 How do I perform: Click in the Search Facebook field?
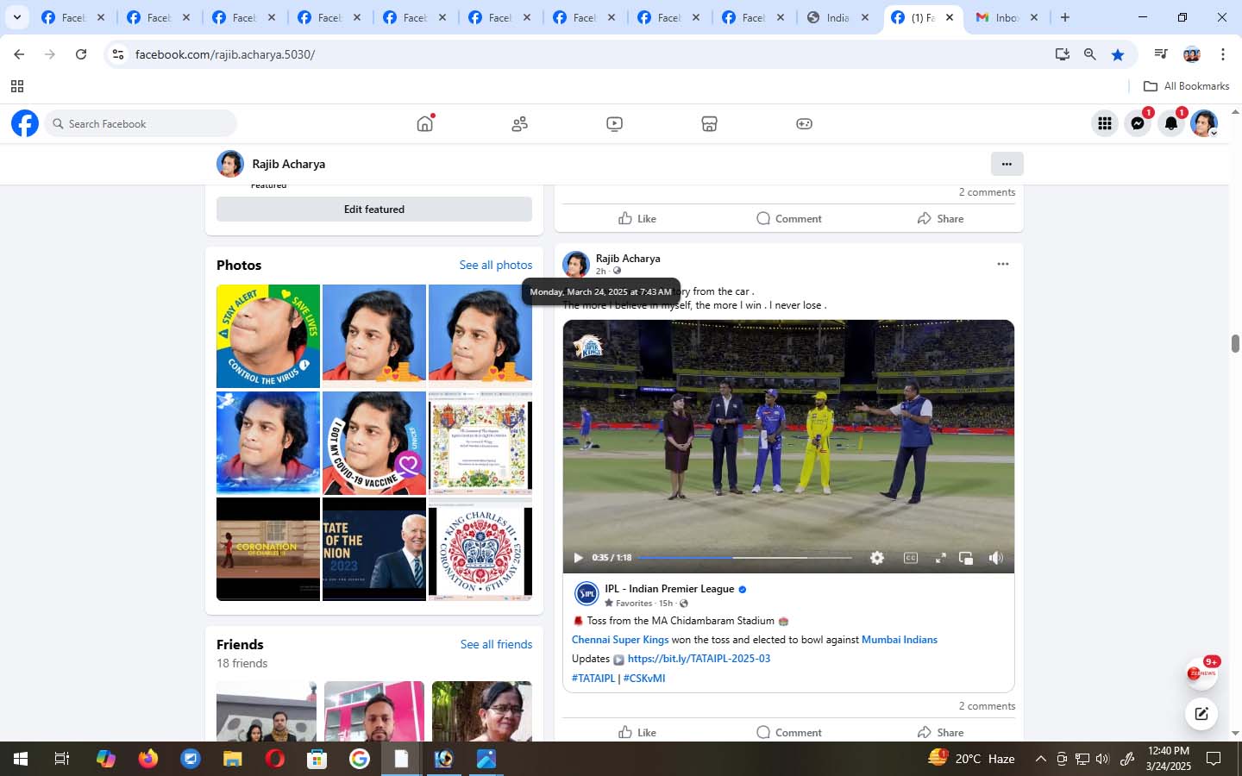click(141, 123)
